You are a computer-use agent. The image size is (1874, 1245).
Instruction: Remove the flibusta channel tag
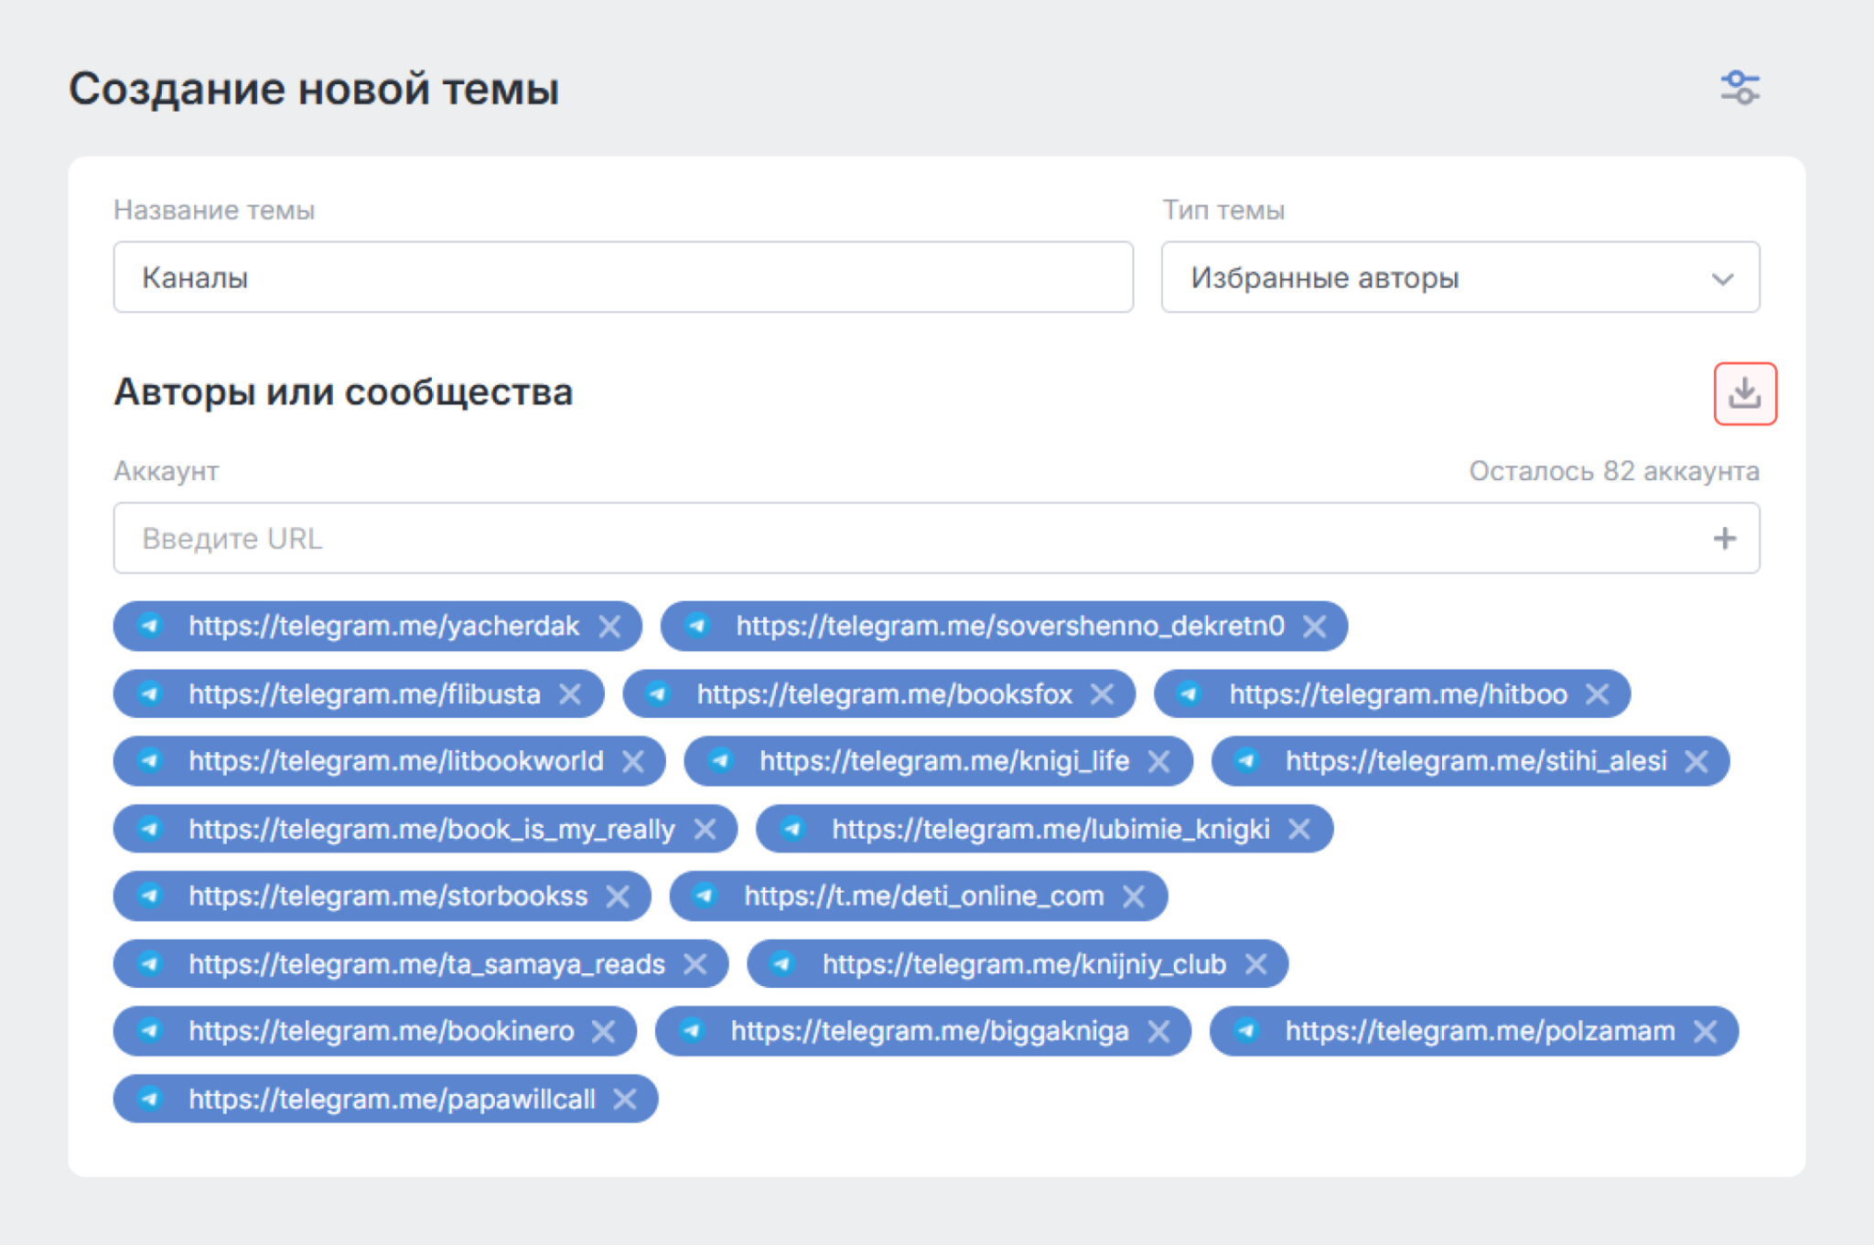[570, 694]
